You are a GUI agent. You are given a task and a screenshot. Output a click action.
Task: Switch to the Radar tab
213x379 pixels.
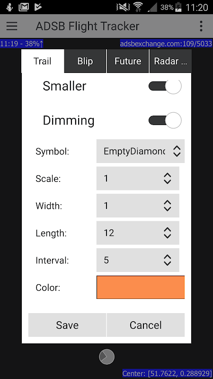(170, 61)
